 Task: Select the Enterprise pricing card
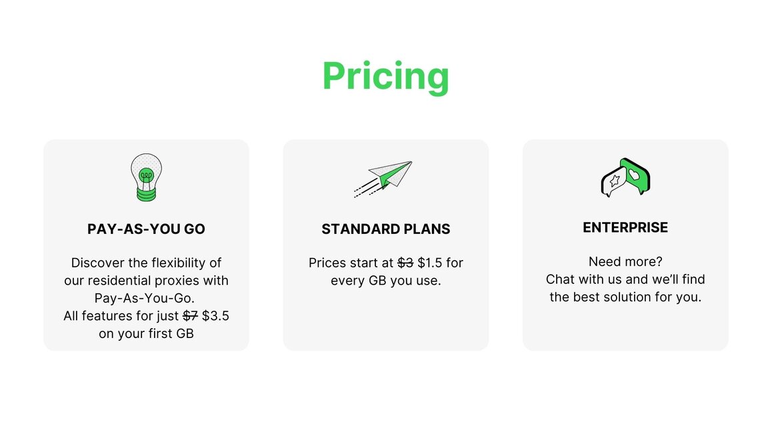625,245
